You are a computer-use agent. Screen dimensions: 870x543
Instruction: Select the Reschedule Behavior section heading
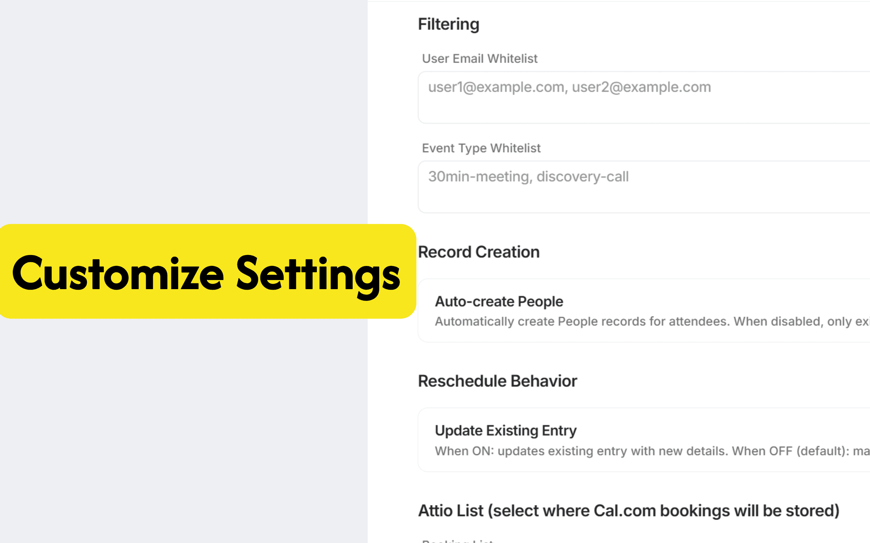[497, 381]
